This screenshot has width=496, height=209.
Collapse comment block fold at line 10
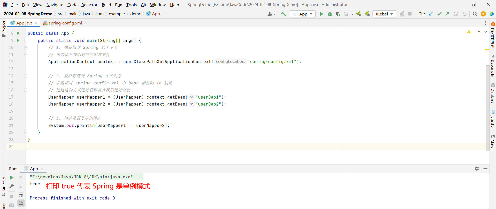pos(26,48)
